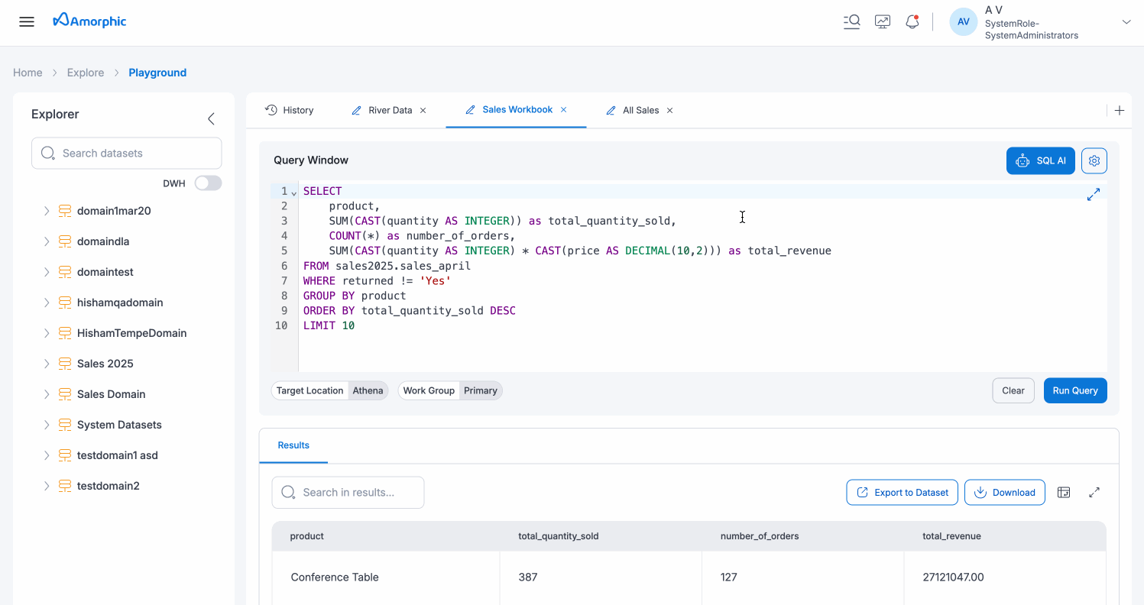
Task: Open the user profile dropdown
Action: click(x=1126, y=21)
